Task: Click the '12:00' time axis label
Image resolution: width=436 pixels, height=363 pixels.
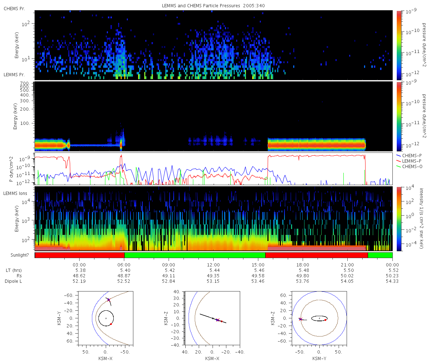Action: [x=214, y=265]
